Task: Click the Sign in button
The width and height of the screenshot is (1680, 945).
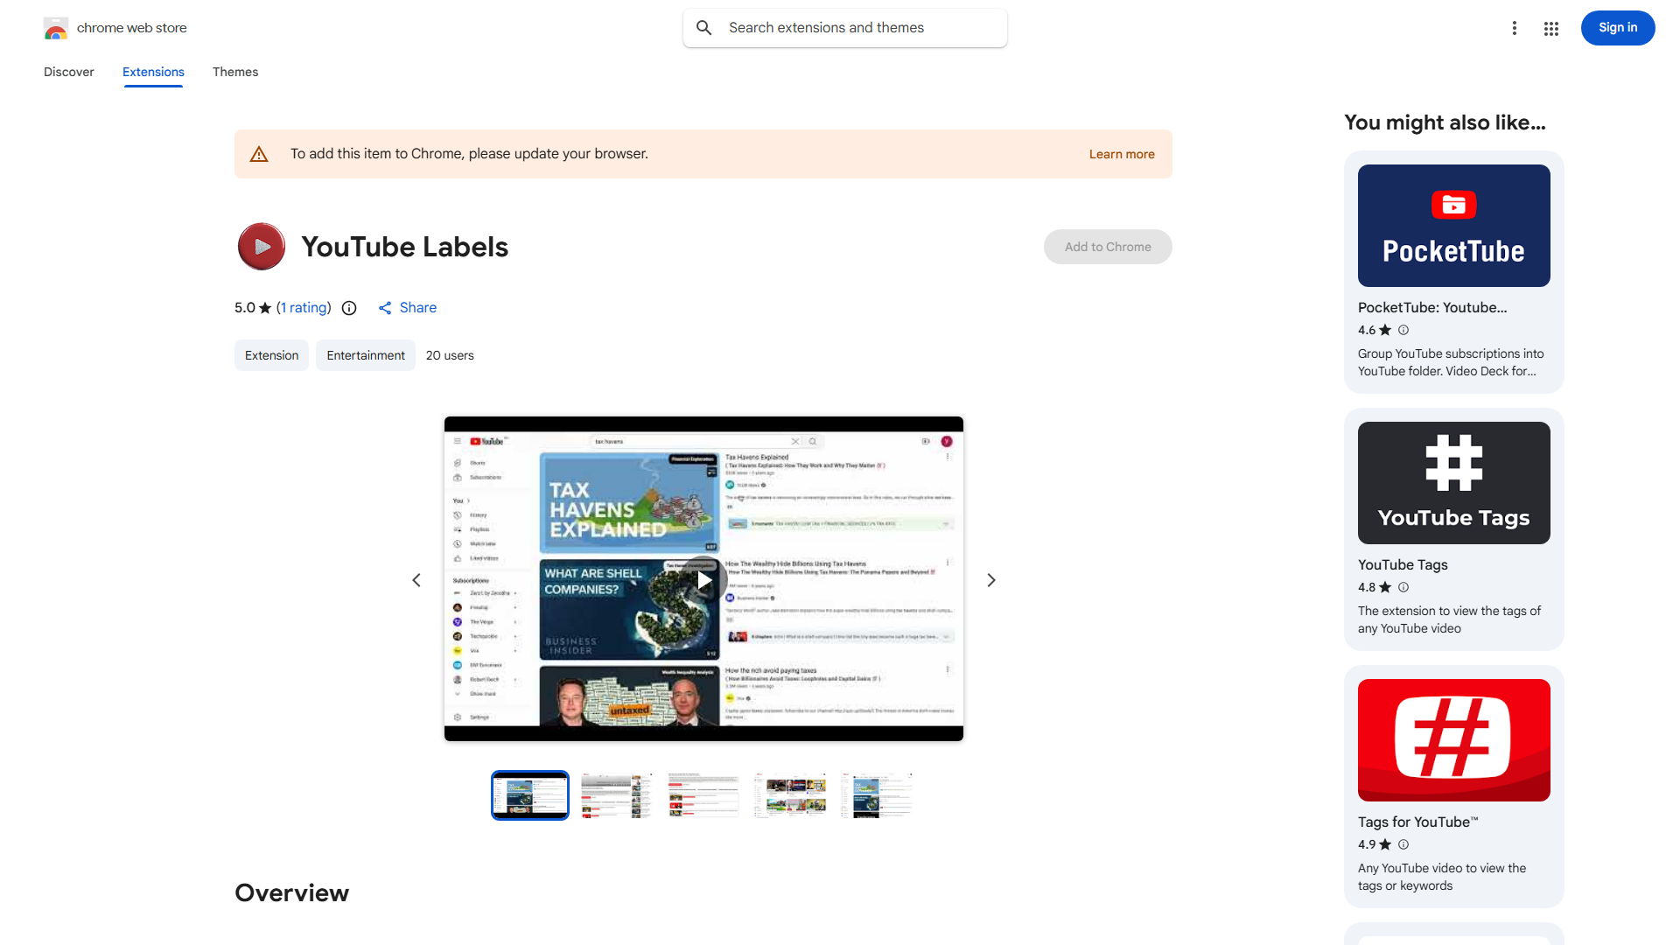Action: pyautogui.click(x=1617, y=27)
